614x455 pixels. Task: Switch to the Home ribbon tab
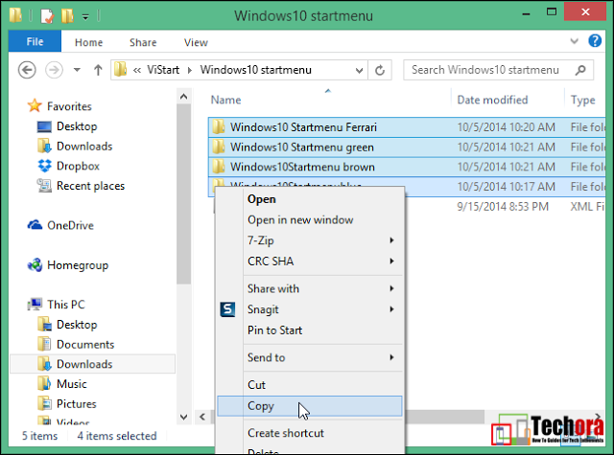(x=89, y=42)
